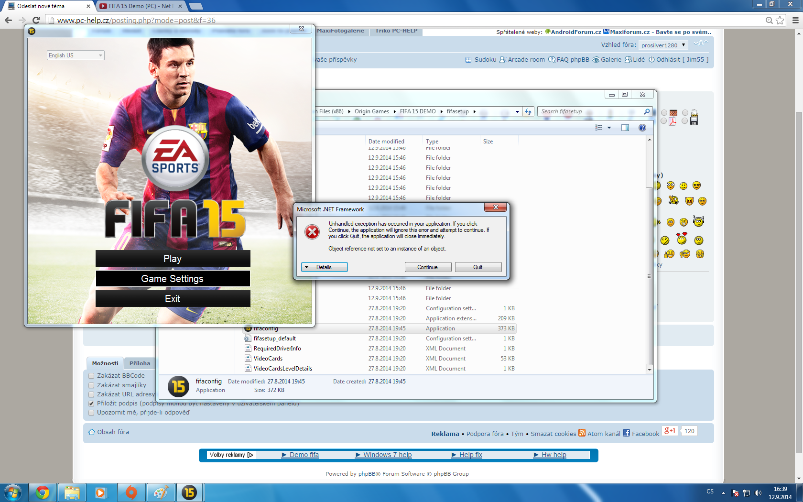Click the Chrome bookmark star icon

[x=780, y=20]
